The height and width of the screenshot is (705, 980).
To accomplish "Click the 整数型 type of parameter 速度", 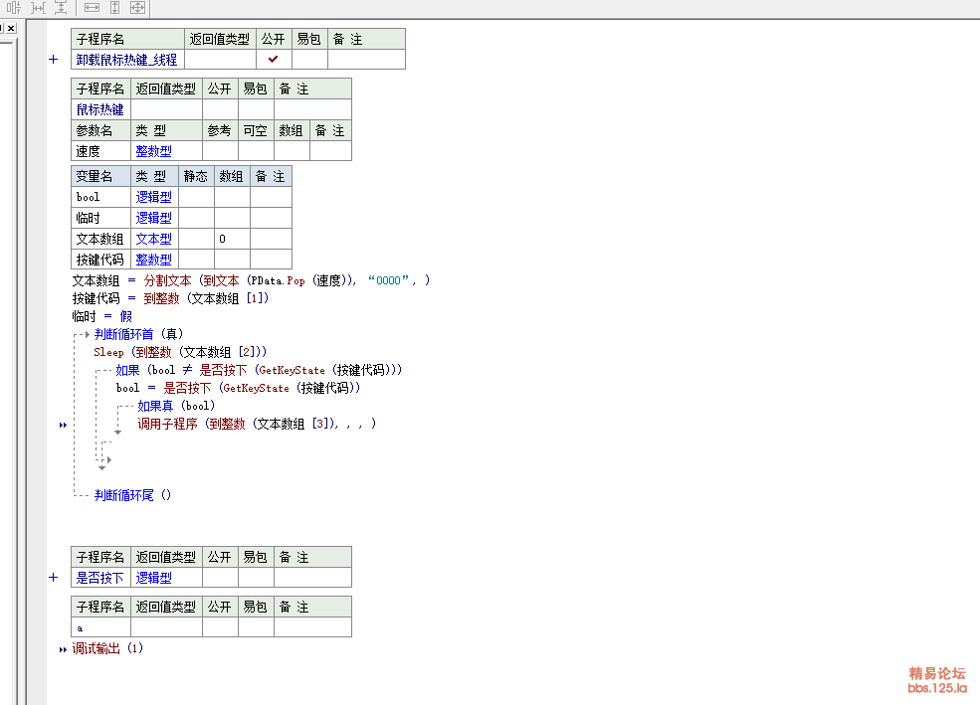I will pyautogui.click(x=154, y=151).
